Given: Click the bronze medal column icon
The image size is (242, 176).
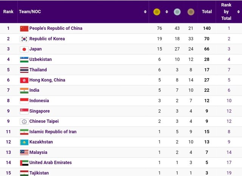Looking at the screenshot, I should pyautogui.click(x=191, y=12).
